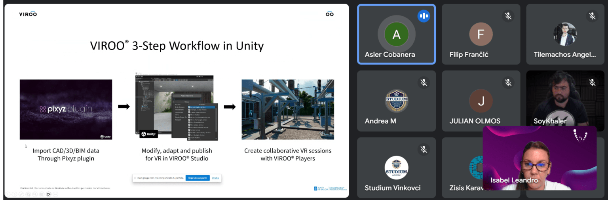Select Asier Cobanera's participant tile
The height and width of the screenshot is (200, 608).
tap(396, 34)
